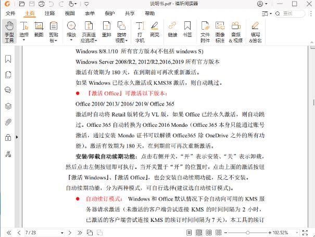This screenshot has width=315, height=237.
Task: Click the Reflow (重排) icon
Action: tap(106, 29)
